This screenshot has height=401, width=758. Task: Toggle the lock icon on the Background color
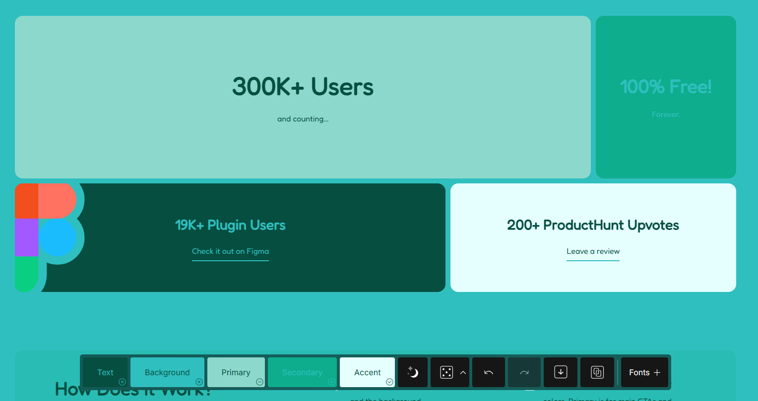[x=199, y=382]
